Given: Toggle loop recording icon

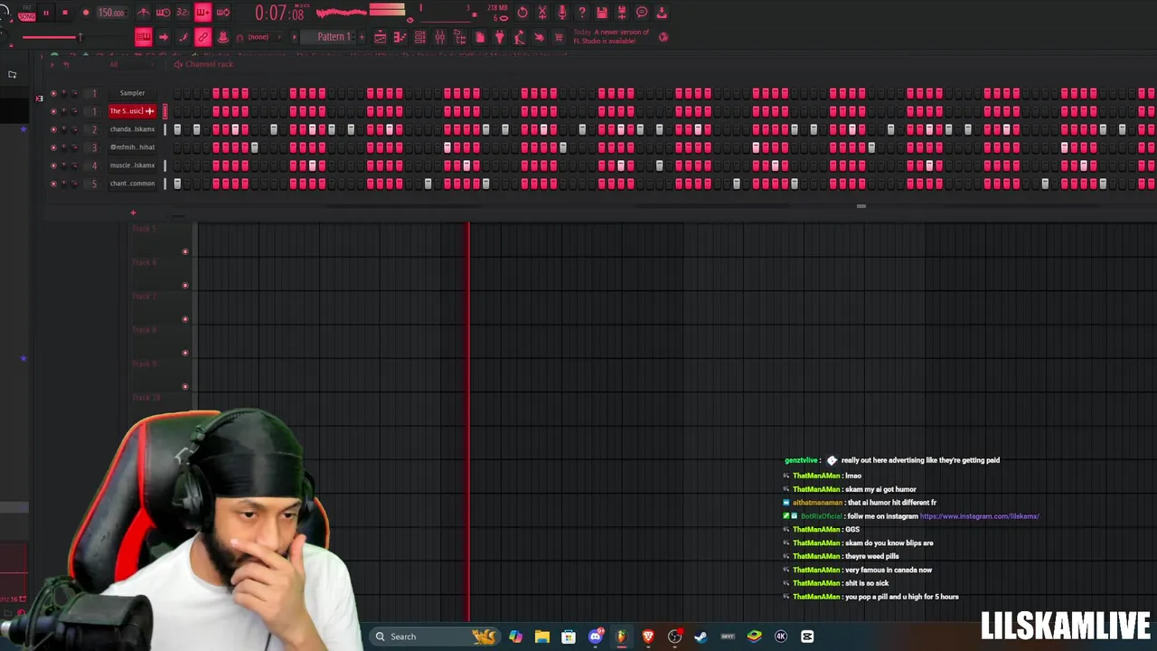Looking at the screenshot, I should tap(223, 13).
